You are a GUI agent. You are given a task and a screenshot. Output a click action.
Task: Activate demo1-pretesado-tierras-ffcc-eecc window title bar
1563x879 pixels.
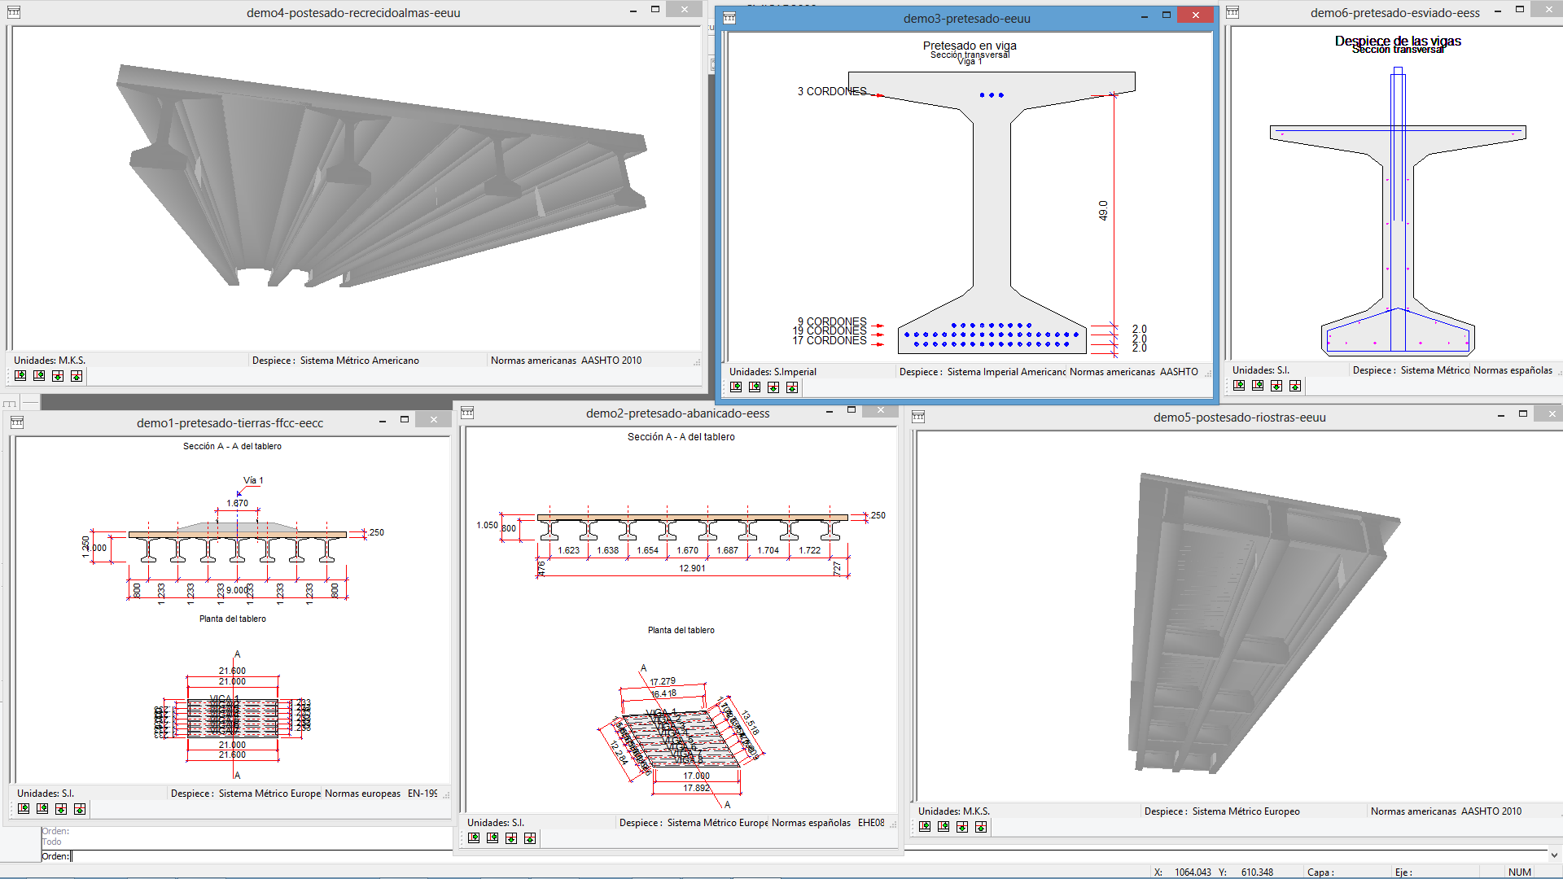pyautogui.click(x=230, y=423)
